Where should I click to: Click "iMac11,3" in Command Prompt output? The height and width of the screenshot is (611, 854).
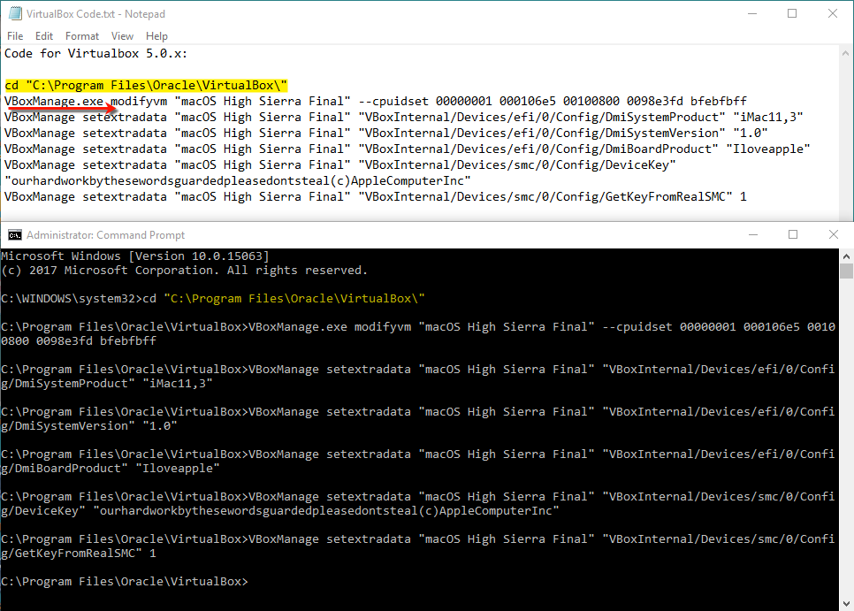(x=178, y=384)
